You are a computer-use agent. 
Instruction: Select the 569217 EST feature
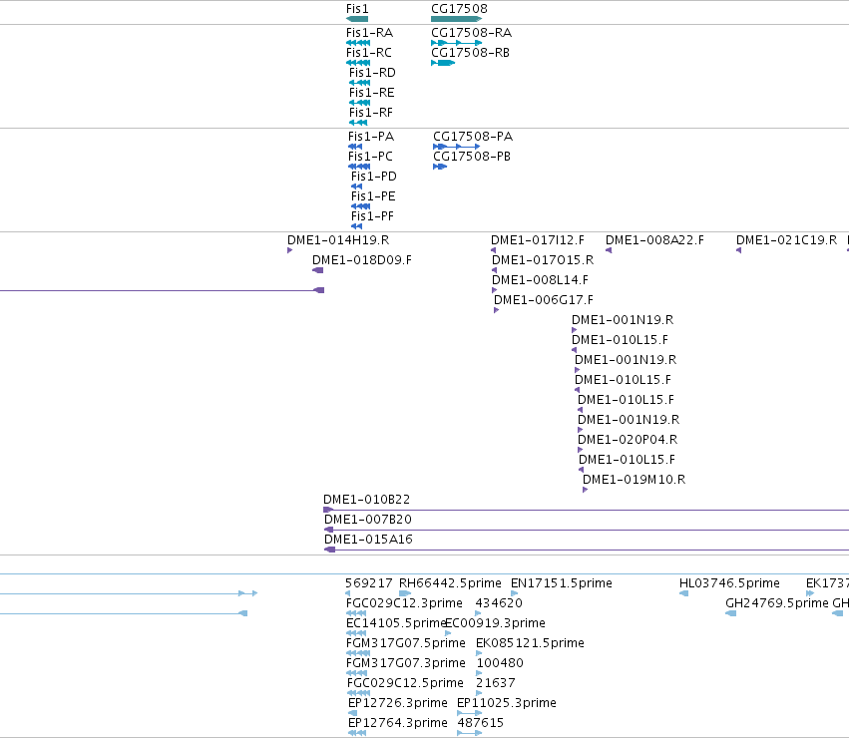[347, 593]
